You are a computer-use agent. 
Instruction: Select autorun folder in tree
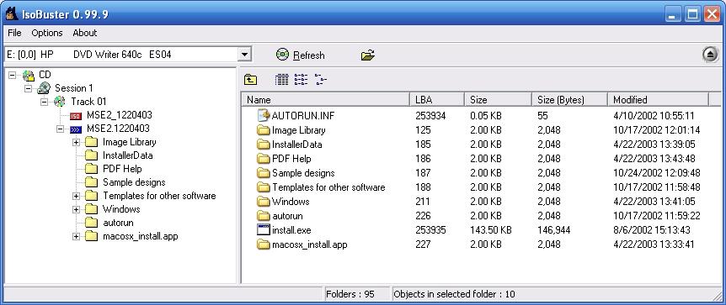point(118,223)
